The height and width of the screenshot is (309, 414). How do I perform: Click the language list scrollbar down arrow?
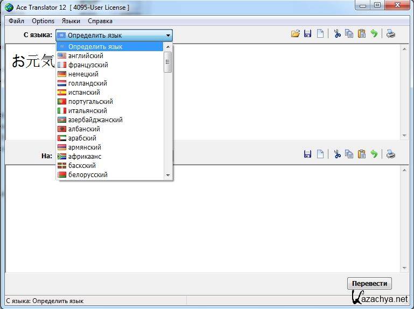[168, 175]
